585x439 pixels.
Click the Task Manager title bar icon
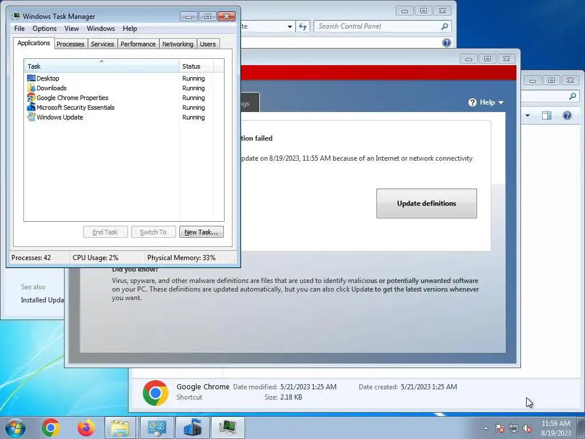pos(15,16)
